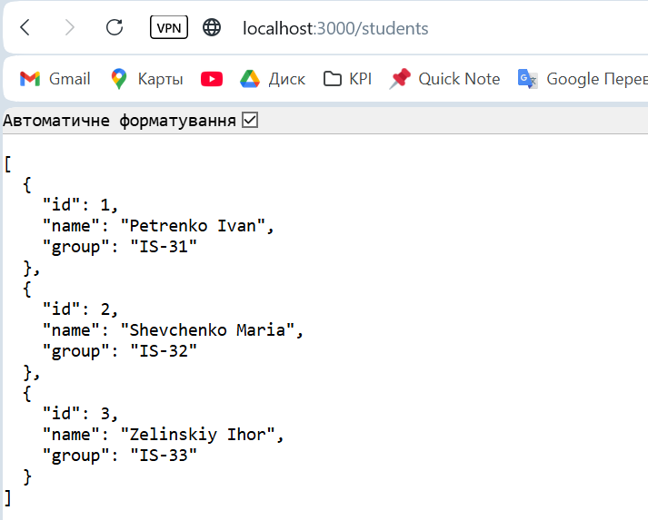The height and width of the screenshot is (520, 648).
Task: Open the YouTube bookmark icon
Action: pos(212,79)
